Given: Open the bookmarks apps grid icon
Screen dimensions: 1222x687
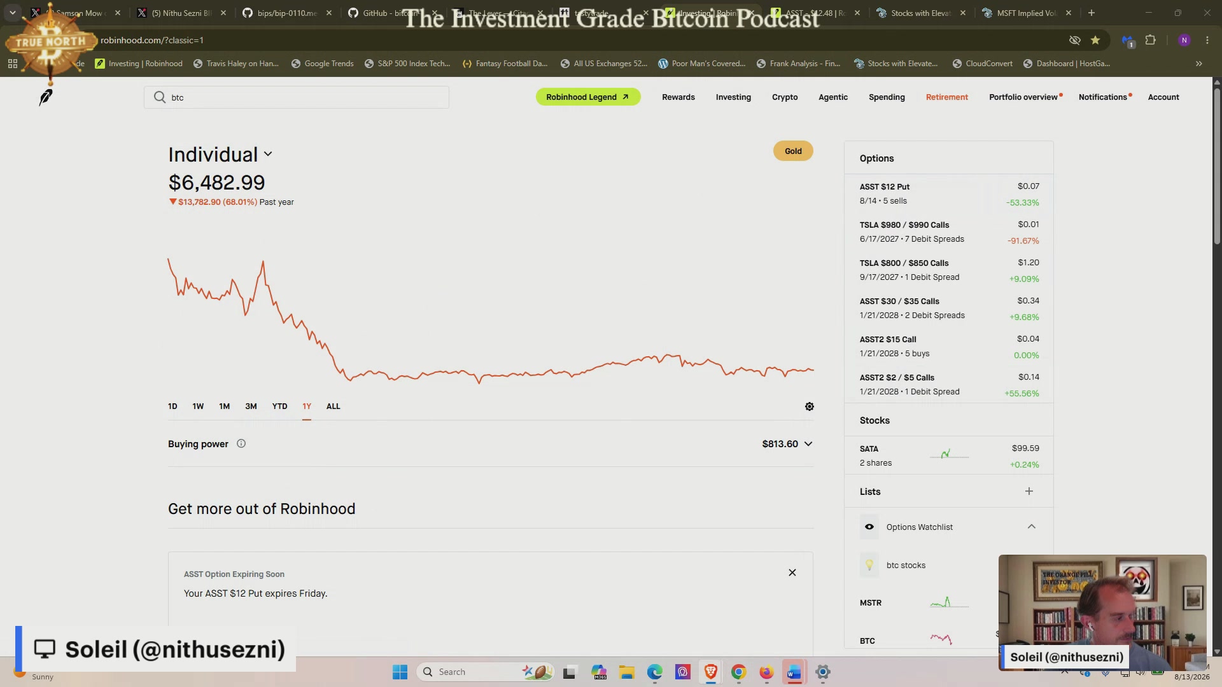Looking at the screenshot, I should click(13, 64).
